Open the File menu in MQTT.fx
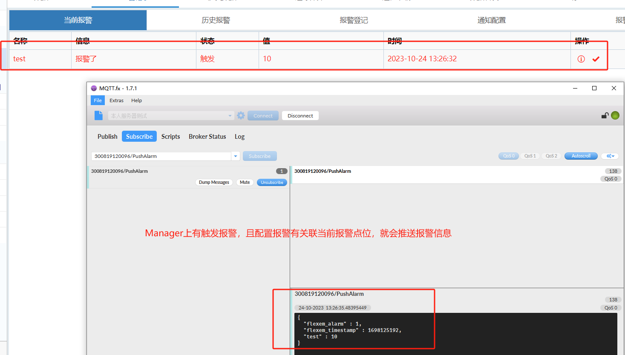The width and height of the screenshot is (625, 355). (98, 100)
